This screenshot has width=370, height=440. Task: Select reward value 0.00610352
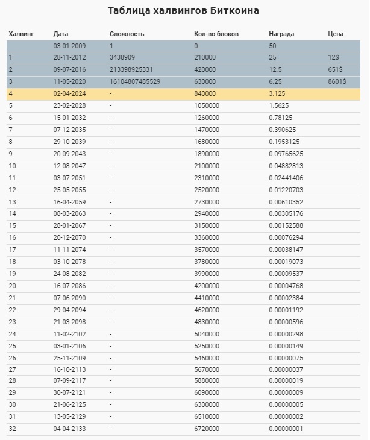(x=286, y=202)
